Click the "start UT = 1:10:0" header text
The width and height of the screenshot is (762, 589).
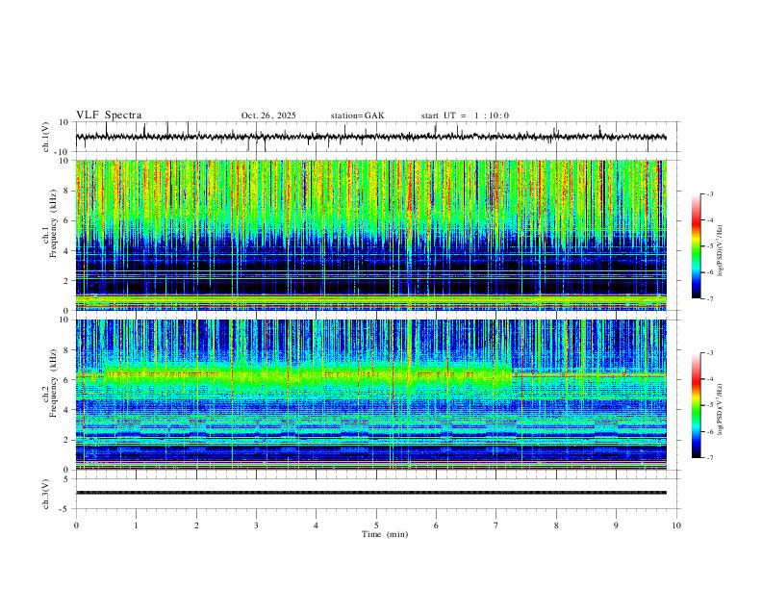pos(465,115)
